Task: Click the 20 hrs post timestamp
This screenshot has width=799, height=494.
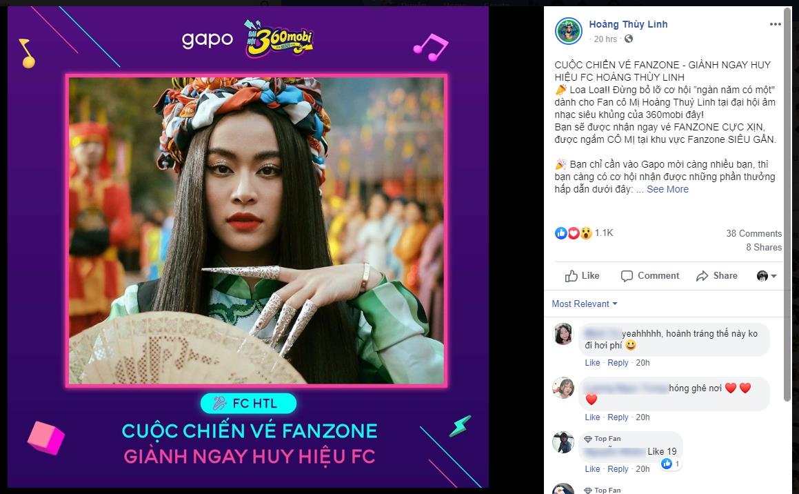Action: (x=605, y=39)
